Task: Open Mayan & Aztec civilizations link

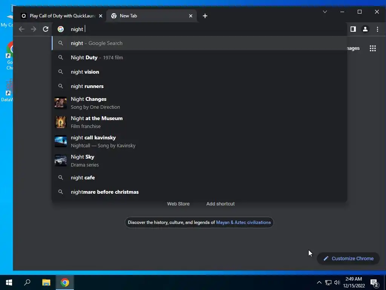Action: click(243, 222)
